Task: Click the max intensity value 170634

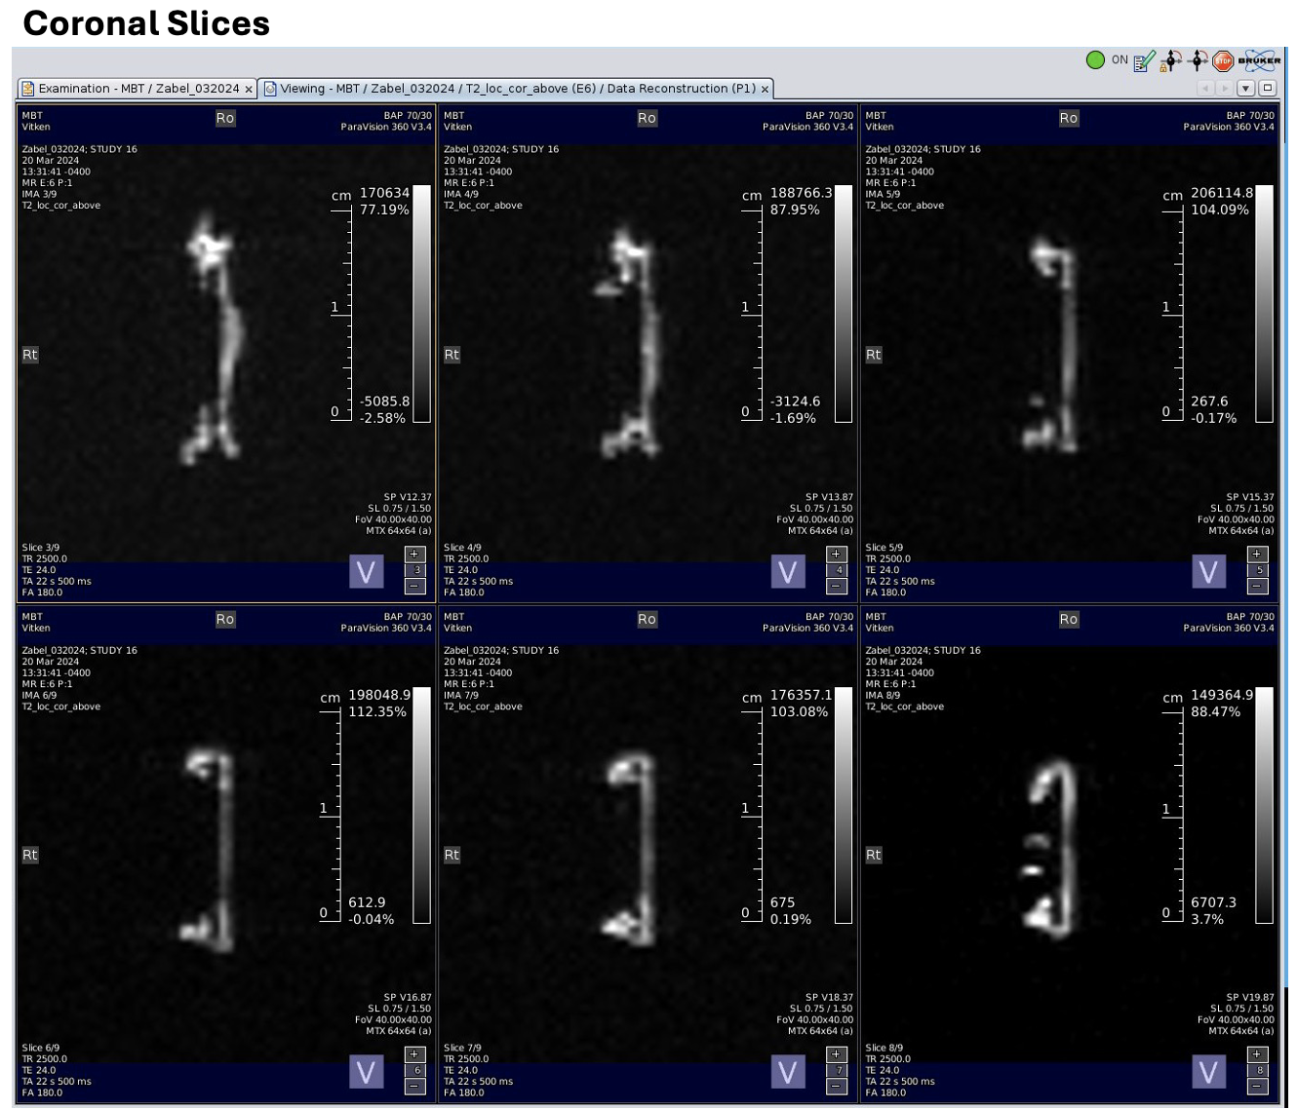Action: [x=385, y=193]
